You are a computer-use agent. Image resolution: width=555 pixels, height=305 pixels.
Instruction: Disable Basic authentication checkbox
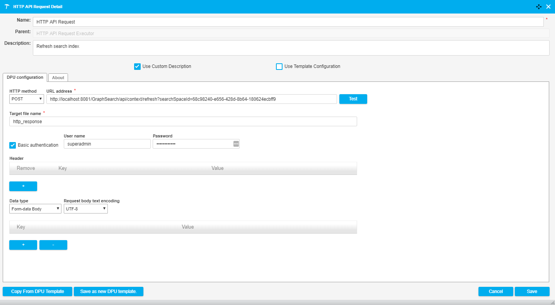13,145
